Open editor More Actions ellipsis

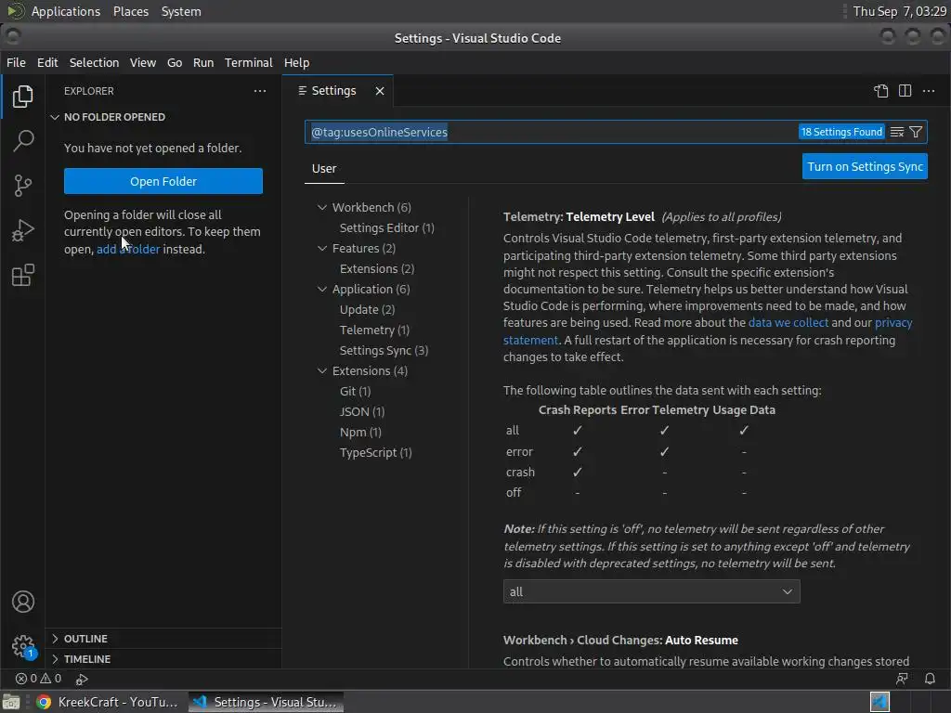click(x=929, y=91)
